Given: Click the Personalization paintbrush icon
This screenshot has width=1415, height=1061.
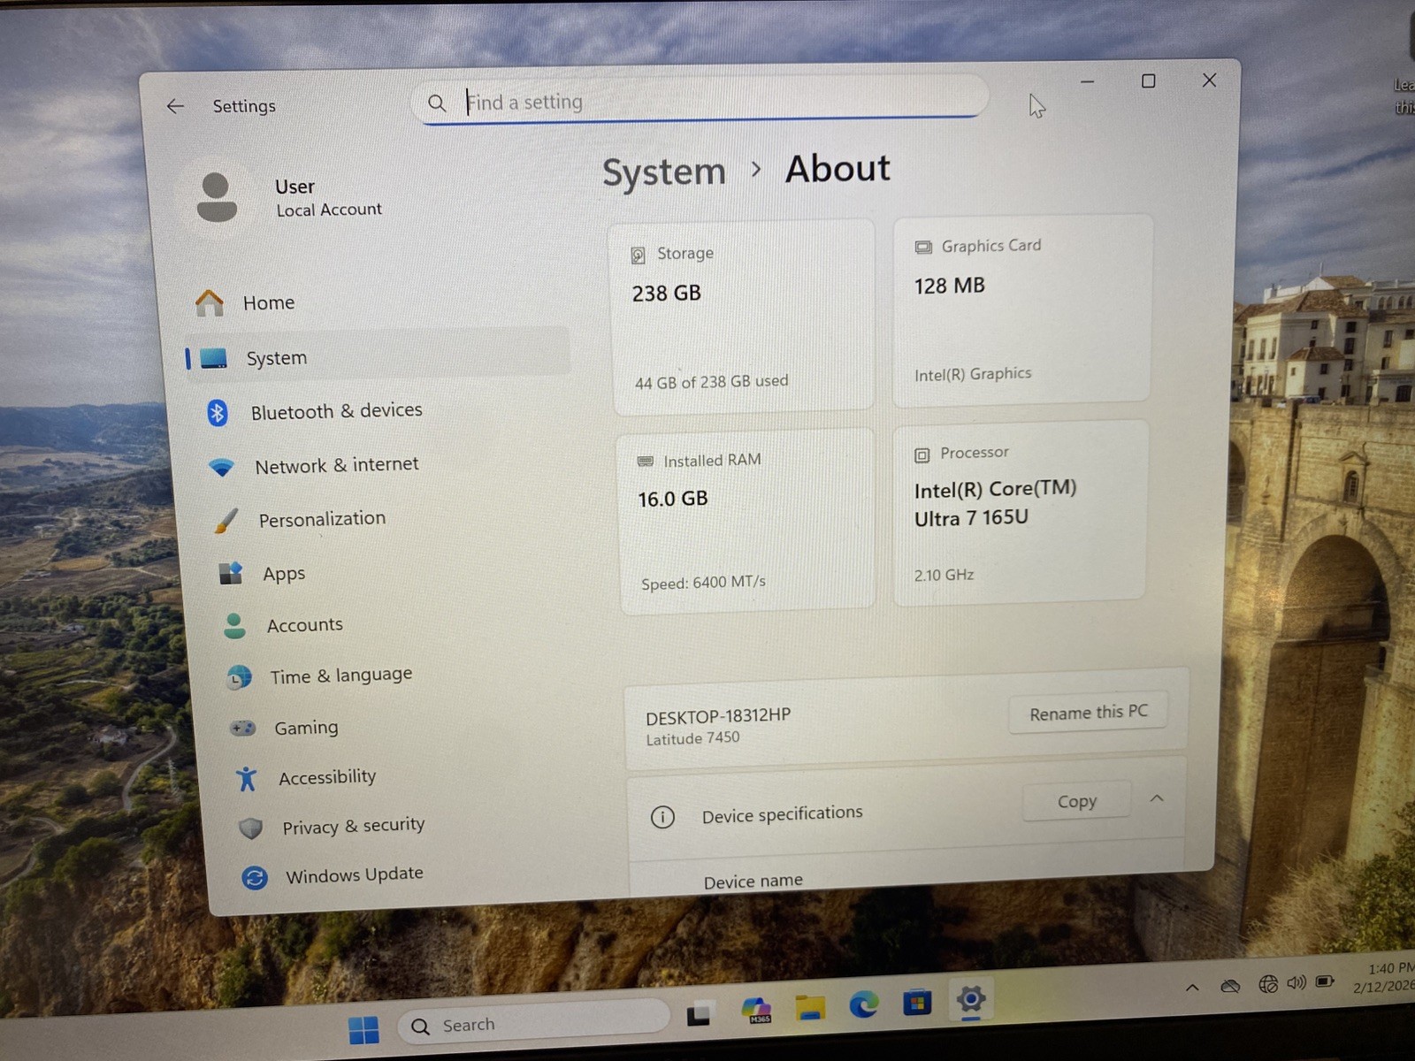Looking at the screenshot, I should (x=226, y=521).
